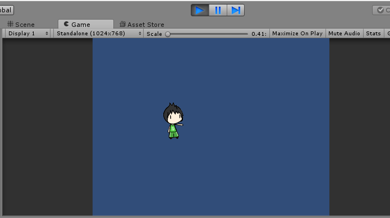Click the Asset Store bag icon
Screen dimensions: 390x218
click(x=122, y=24)
